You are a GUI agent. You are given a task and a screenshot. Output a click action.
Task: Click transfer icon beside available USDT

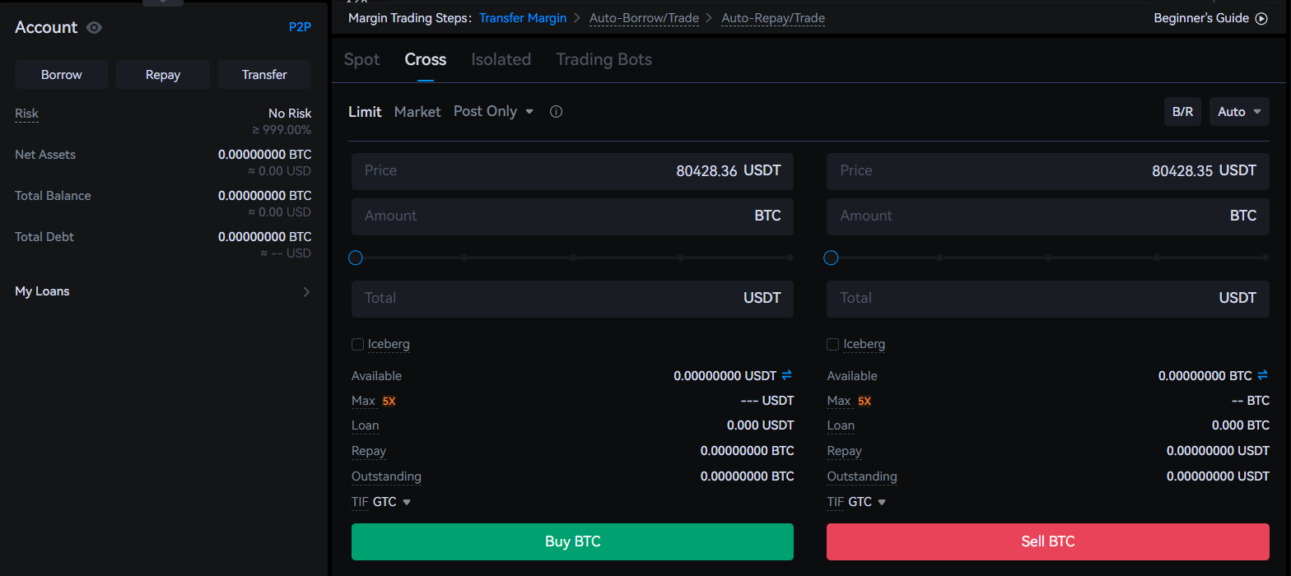tap(786, 375)
